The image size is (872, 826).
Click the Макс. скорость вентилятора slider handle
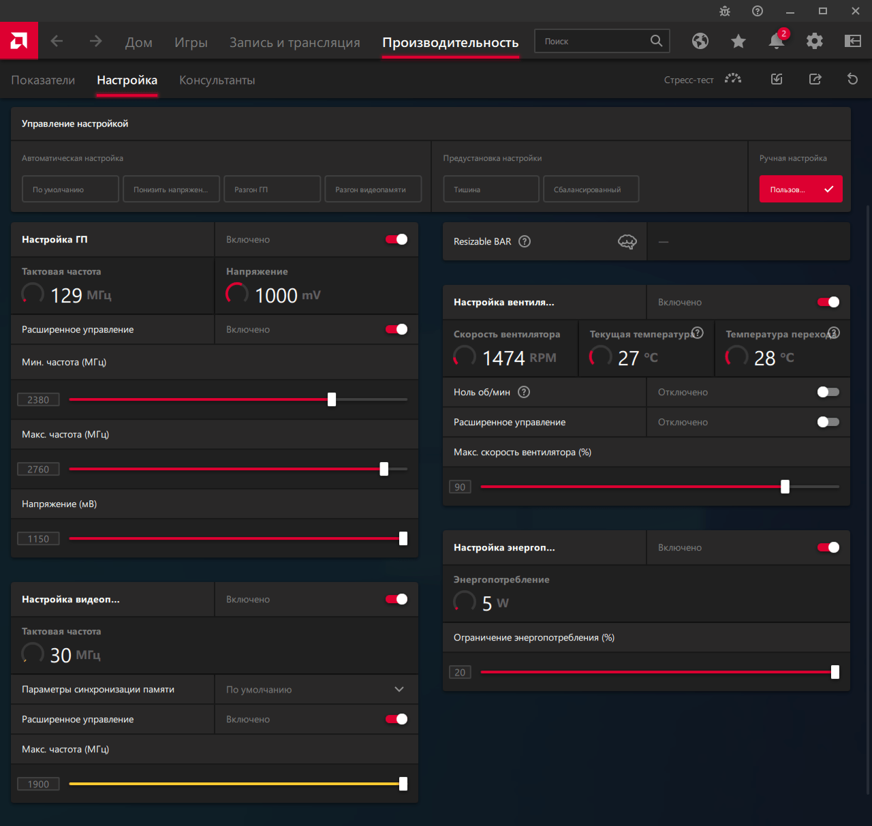[785, 487]
